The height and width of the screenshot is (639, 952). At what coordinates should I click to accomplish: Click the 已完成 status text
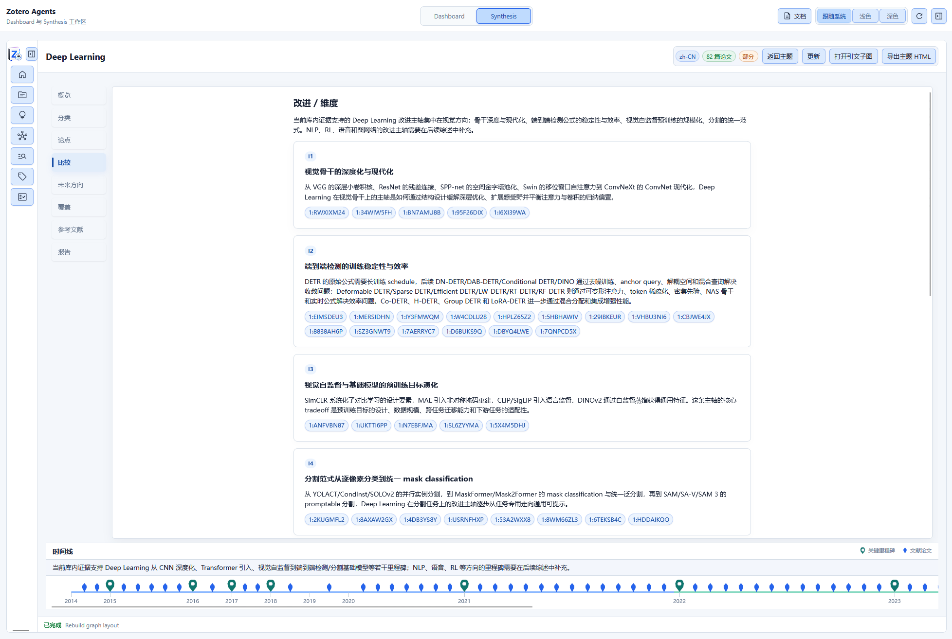[53, 625]
